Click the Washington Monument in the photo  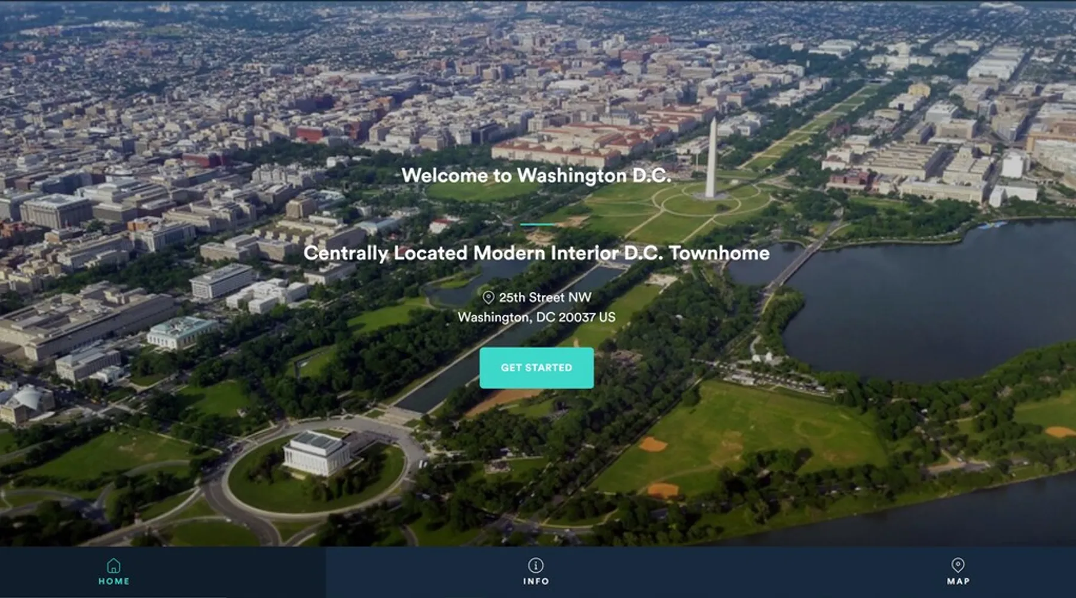click(711, 158)
